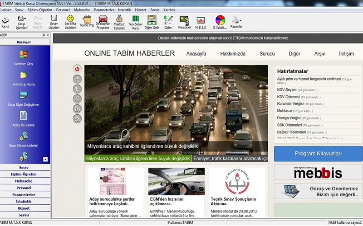The image size is (363, 226).
Task: Expand the Muhasebe sidebar section
Action: (24, 181)
